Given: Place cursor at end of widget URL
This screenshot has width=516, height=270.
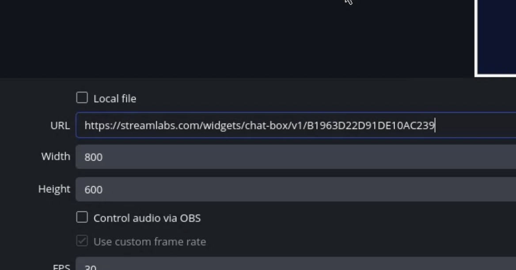Looking at the screenshot, I should tap(434, 125).
